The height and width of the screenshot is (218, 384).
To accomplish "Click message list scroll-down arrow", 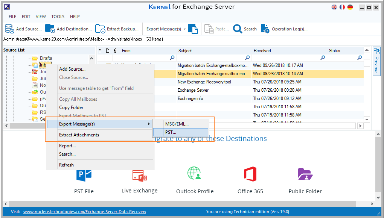I will pyautogui.click(x=367, y=120).
